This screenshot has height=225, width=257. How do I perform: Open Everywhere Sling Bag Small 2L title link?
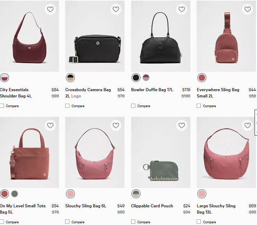click(x=218, y=93)
